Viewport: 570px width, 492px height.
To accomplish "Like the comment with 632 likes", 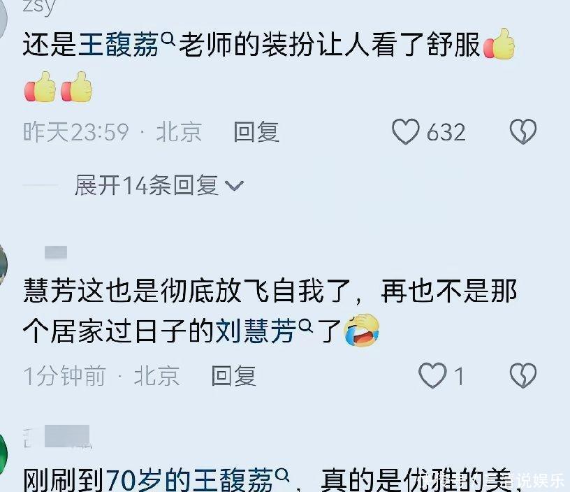I will click(x=406, y=131).
